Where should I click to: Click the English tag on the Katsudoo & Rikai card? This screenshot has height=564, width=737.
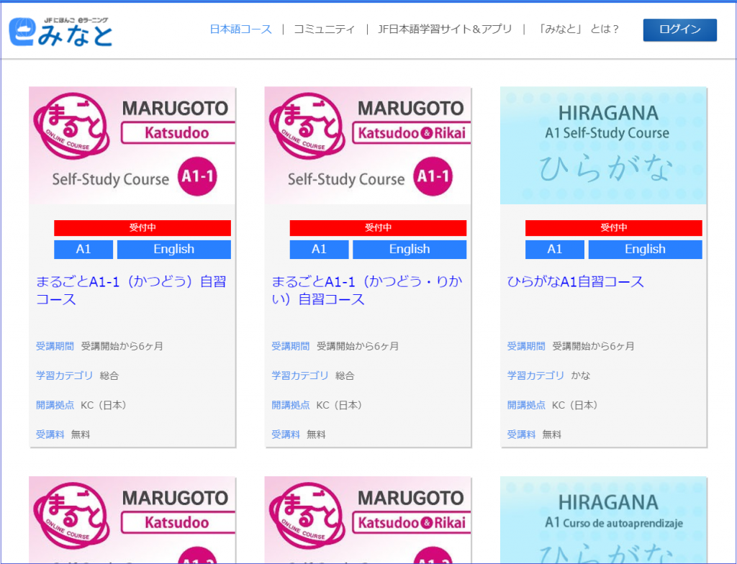410,249
